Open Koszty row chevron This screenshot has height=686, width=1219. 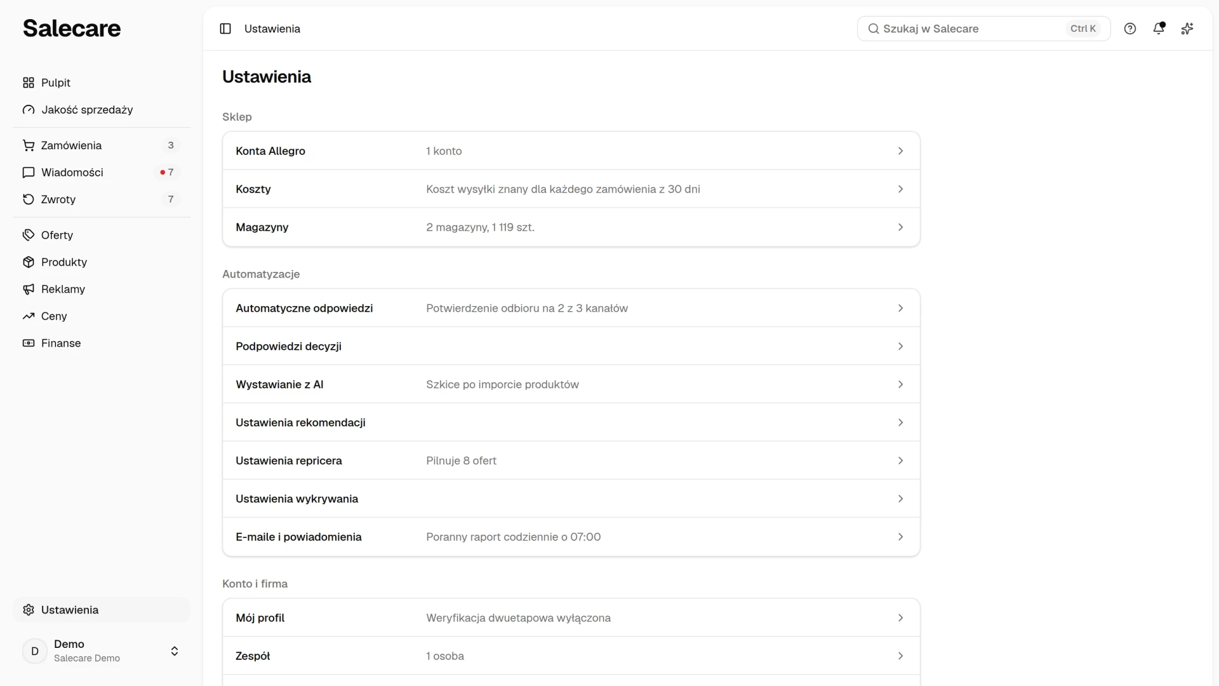point(900,189)
